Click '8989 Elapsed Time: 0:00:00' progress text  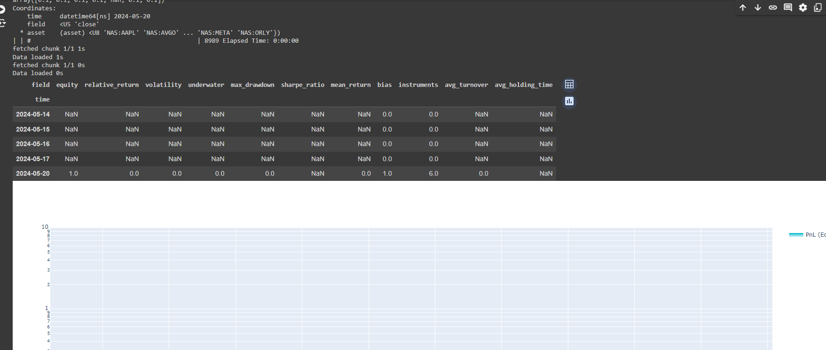pyautogui.click(x=252, y=41)
